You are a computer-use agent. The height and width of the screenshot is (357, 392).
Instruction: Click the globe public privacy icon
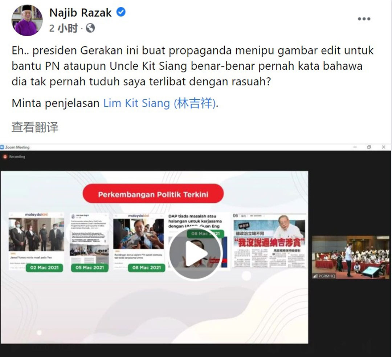click(x=90, y=28)
